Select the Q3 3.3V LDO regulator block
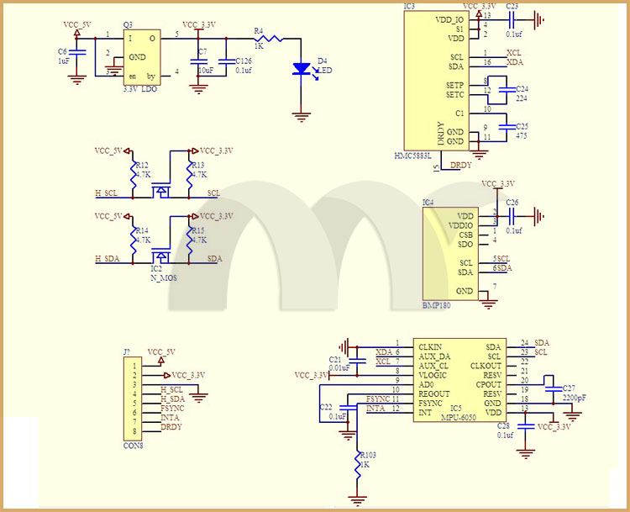The image size is (630, 512). (x=142, y=57)
